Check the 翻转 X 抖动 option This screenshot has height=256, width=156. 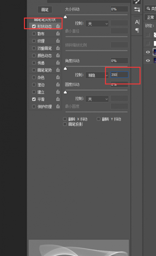[65, 119]
